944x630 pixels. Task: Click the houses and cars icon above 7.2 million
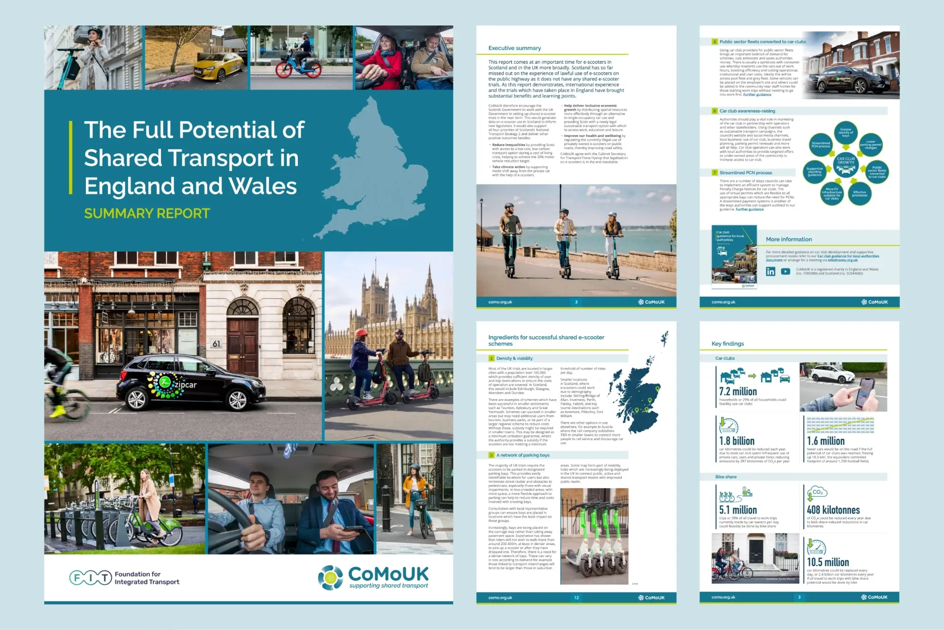[755, 376]
